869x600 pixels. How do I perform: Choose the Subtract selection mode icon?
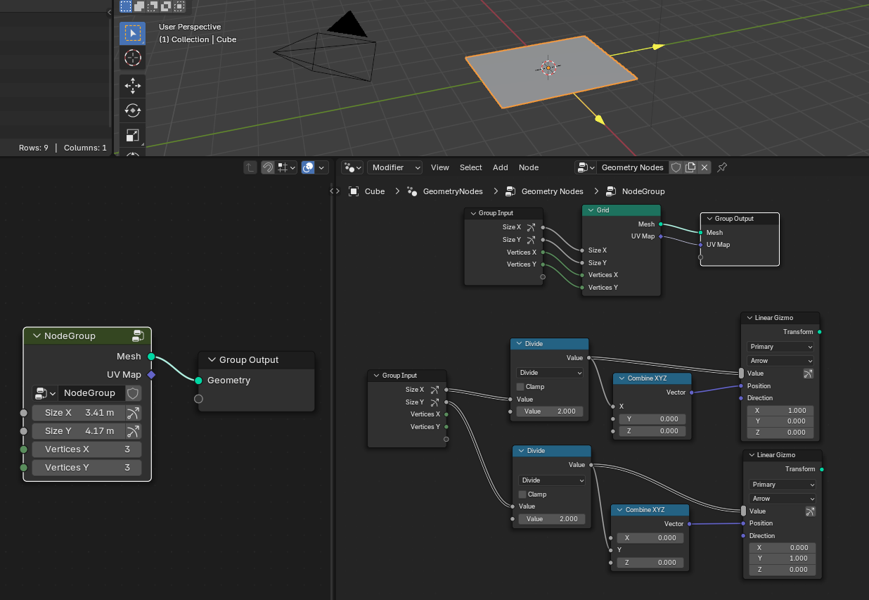tap(153, 6)
